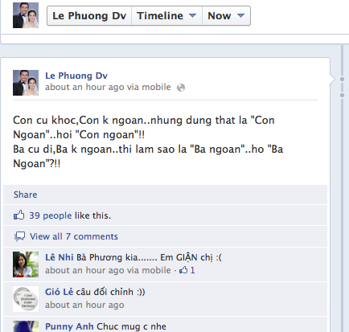Image resolution: width=349 pixels, height=332 pixels.
Task: Click the globe public privacy icon
Action: [x=181, y=88]
